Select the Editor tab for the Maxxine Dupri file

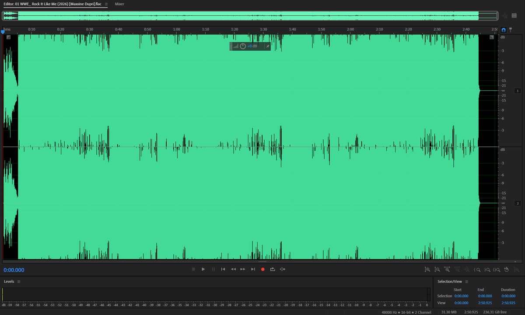(x=52, y=3)
